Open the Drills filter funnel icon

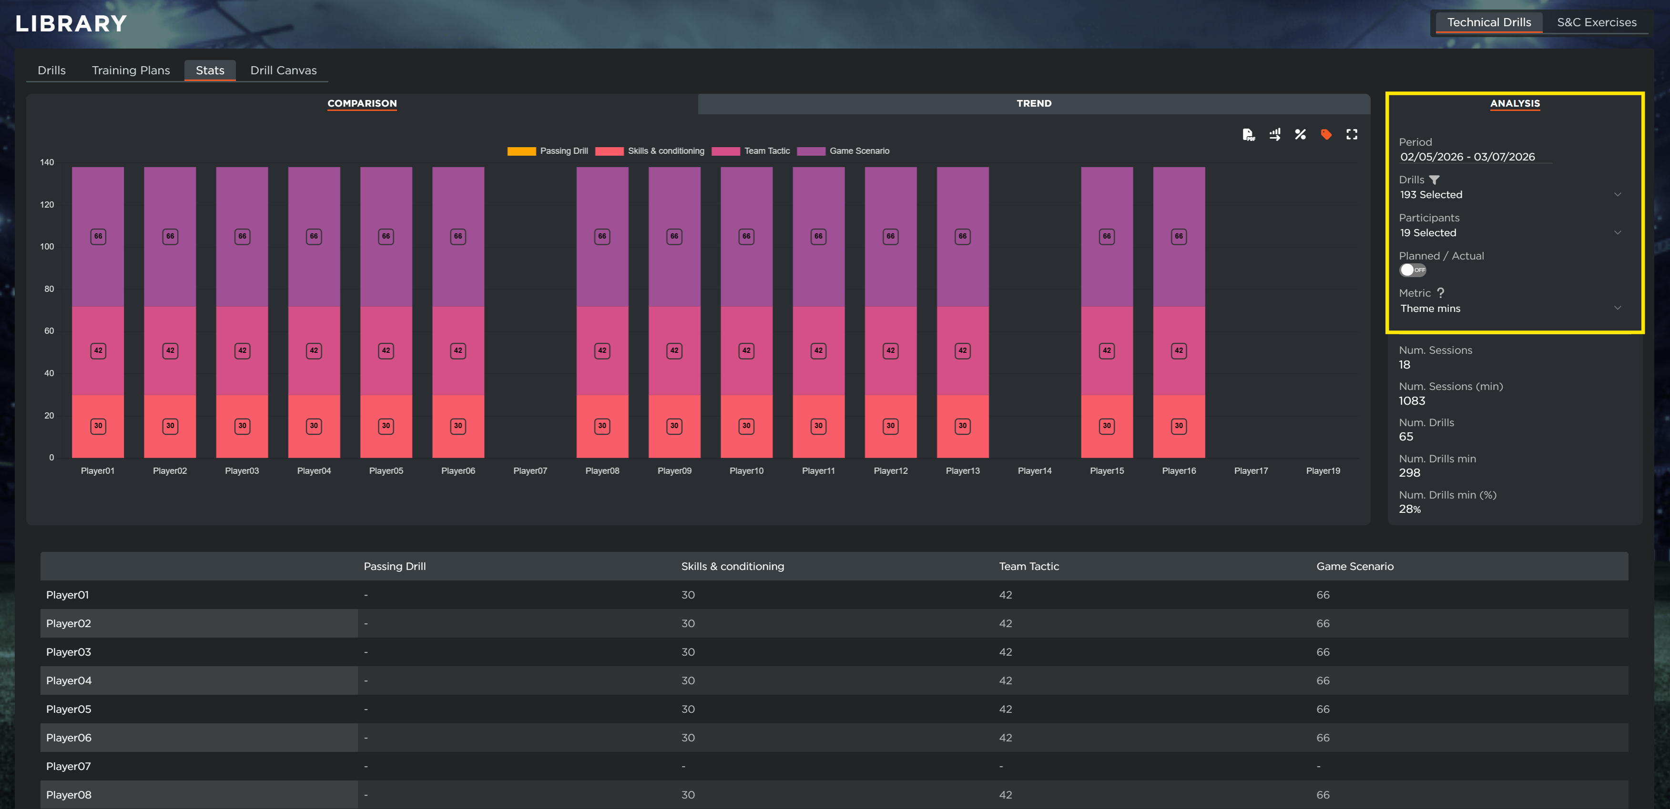click(x=1434, y=180)
